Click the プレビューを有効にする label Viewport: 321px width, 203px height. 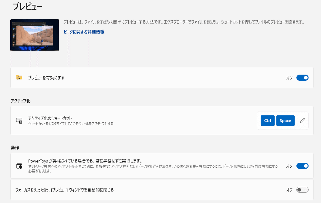point(46,78)
